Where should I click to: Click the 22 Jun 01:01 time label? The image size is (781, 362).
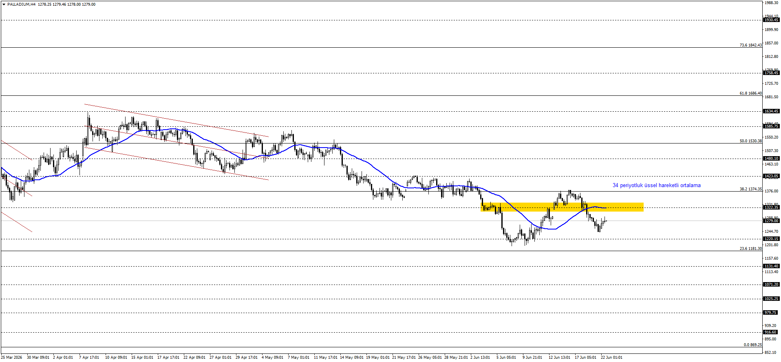611,358
